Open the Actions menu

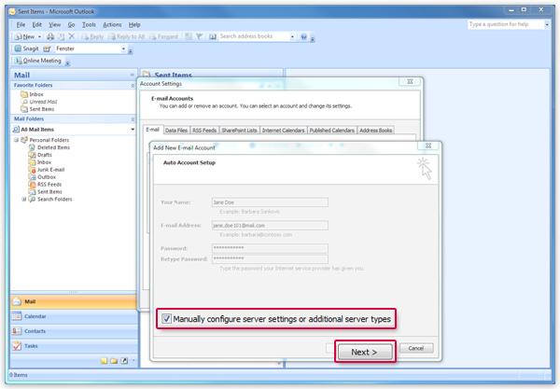(112, 24)
